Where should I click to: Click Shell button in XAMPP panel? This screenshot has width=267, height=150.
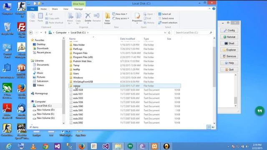[x=229, y=43]
